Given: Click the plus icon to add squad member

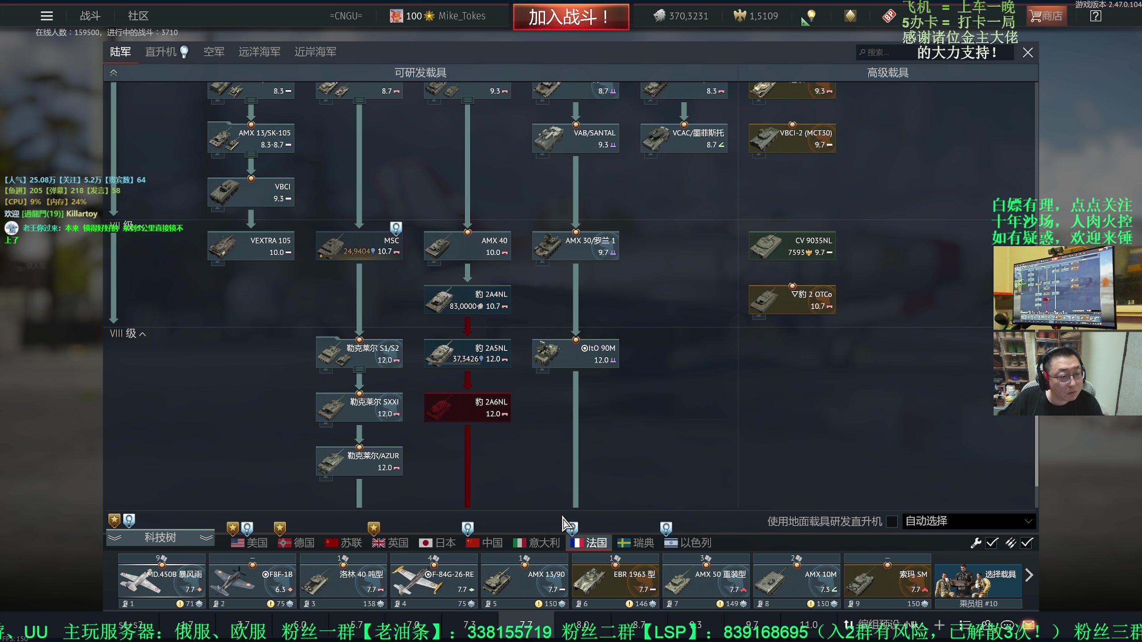Looking at the screenshot, I should 939,625.
